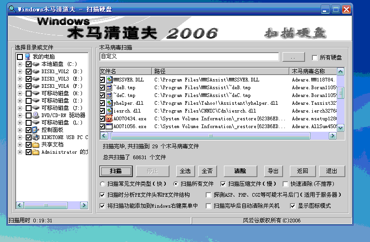This screenshot has width=370, height=242.
Task: Click the local disk C: drive icon
Action: 36,64
